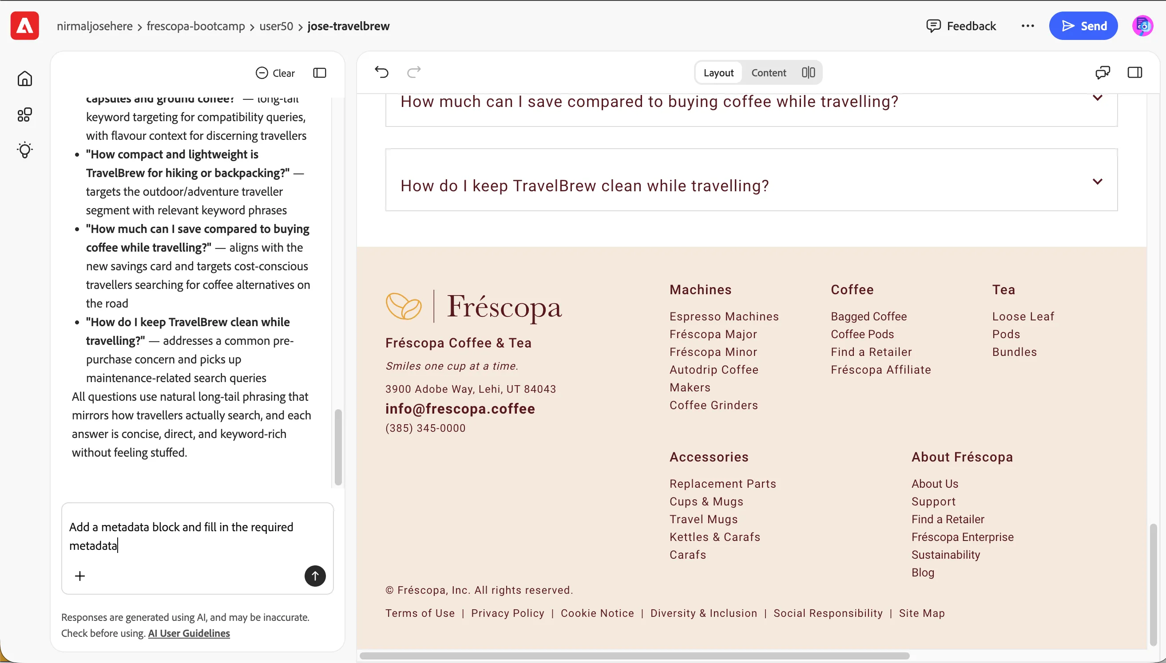Viewport: 1166px width, 663px height.
Task: Click the preview horizontal scrollbar
Action: (635, 656)
